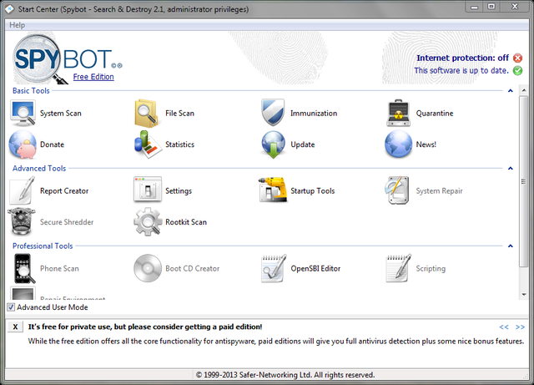Click the Boot CD Creator disc icon
Screen dimensions: 534x385
[x=148, y=268]
